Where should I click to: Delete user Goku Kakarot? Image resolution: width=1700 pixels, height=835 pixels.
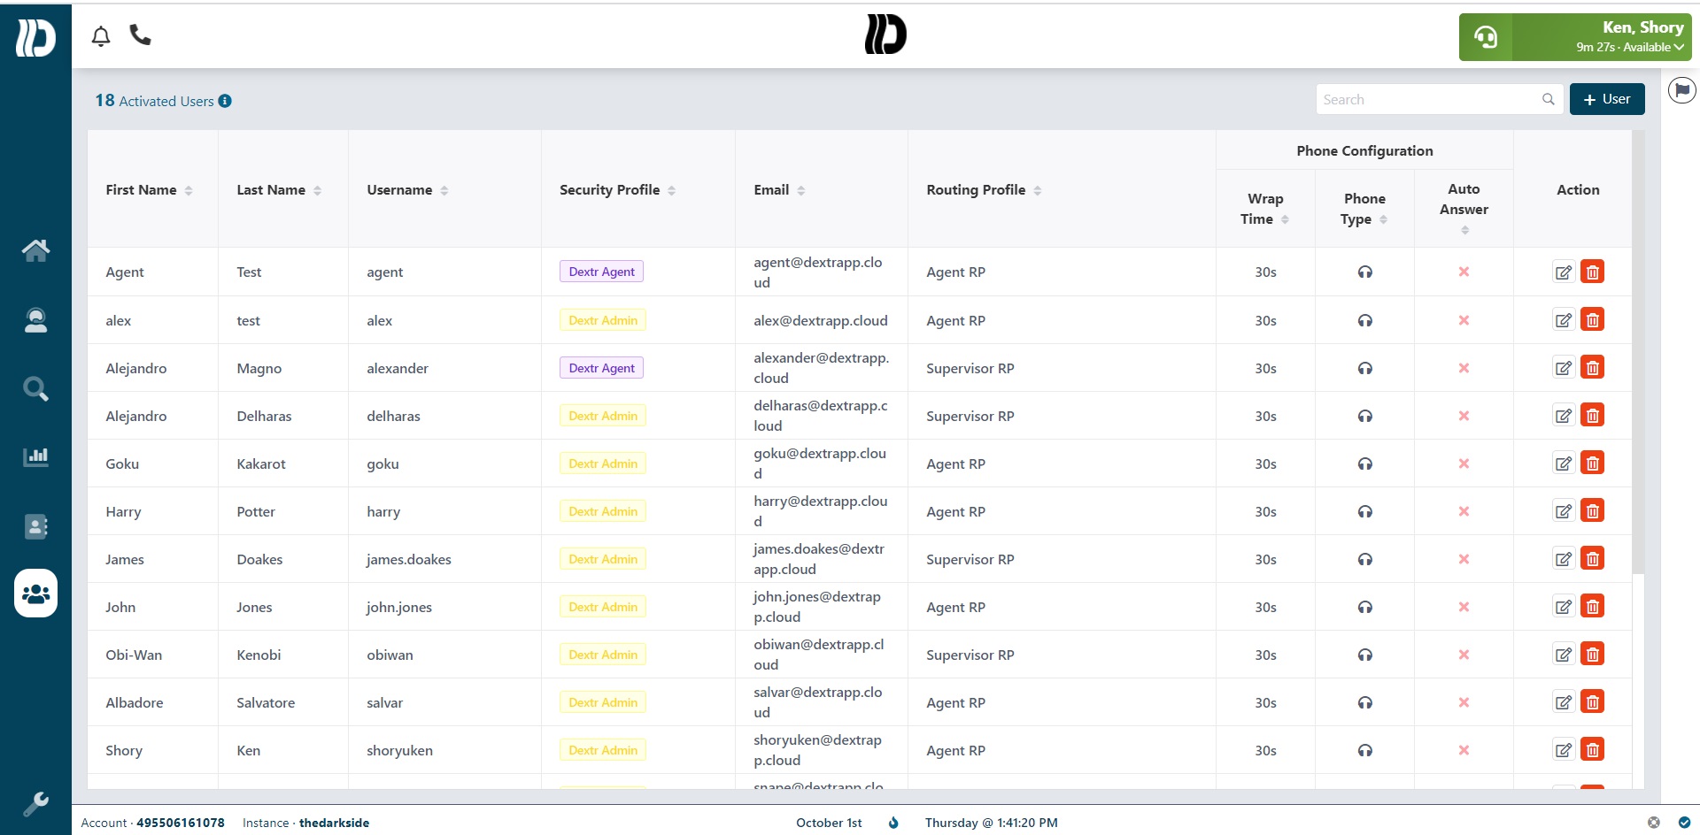[x=1592, y=463]
